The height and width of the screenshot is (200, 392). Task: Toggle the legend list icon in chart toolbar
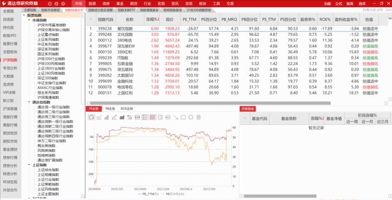tap(145, 117)
